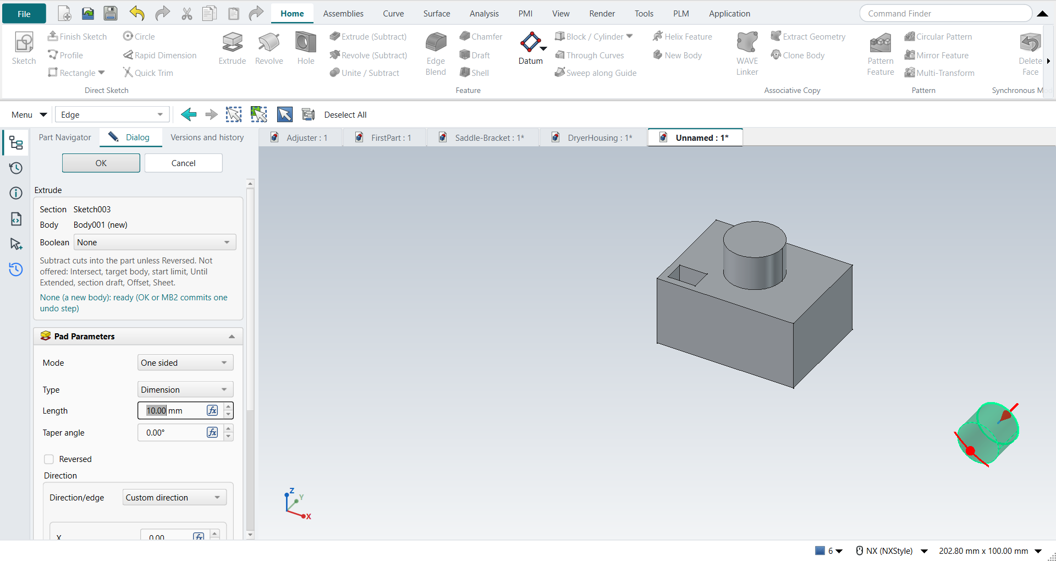Click Deselect All in selection bar
This screenshot has height=561, width=1056.
pos(345,115)
